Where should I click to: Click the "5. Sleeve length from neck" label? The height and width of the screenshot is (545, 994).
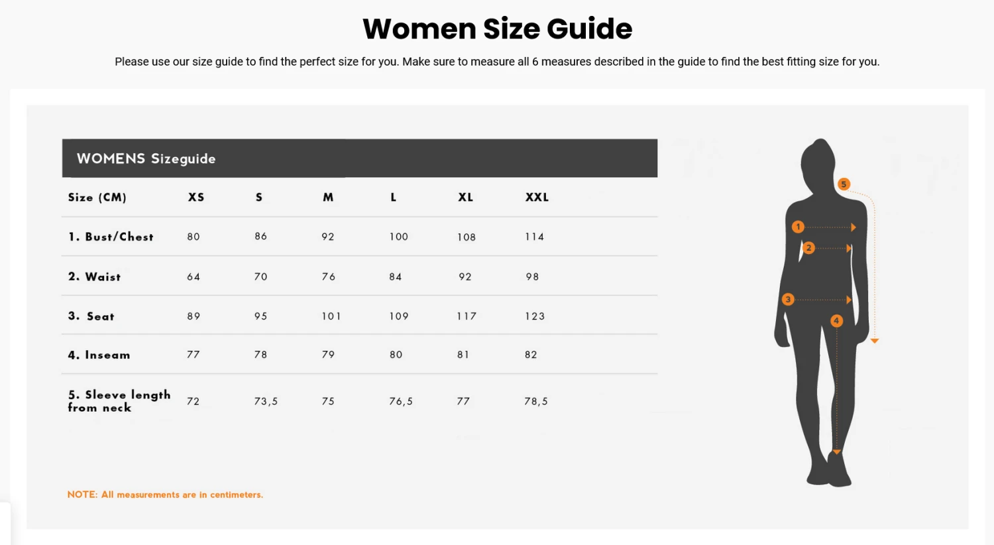click(x=119, y=401)
